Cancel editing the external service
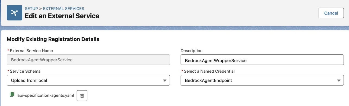349x106 pixels. (331, 13)
